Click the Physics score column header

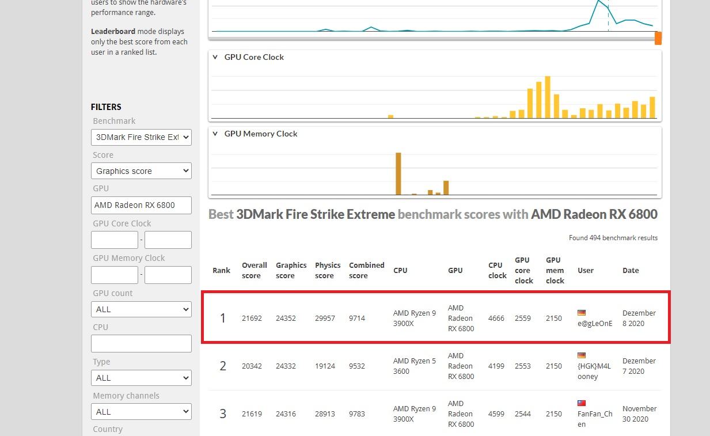point(328,270)
